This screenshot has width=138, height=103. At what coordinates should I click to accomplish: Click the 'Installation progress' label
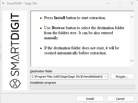[x=43, y=83]
